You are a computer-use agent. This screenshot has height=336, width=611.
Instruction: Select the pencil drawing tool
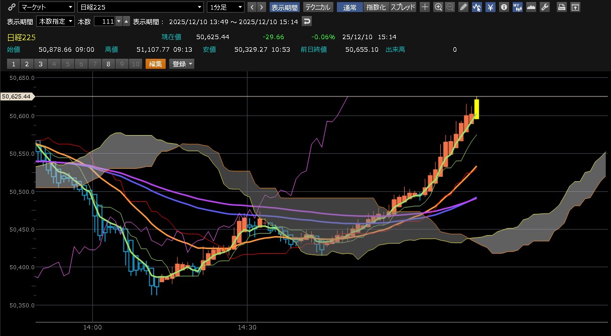[x=463, y=7]
